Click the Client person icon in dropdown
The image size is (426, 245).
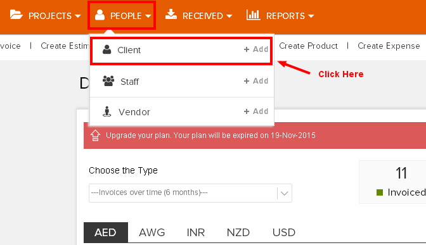click(106, 49)
